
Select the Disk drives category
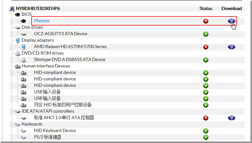(x=32, y=27)
